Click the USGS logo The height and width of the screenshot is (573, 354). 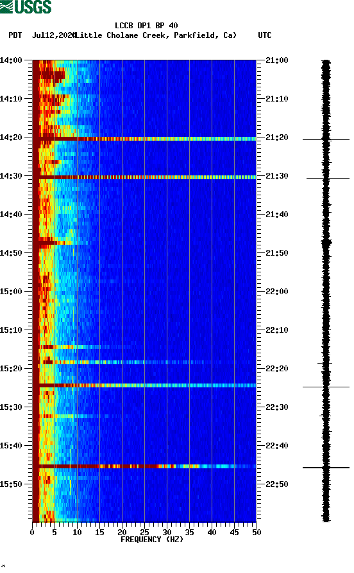coord(26,6)
